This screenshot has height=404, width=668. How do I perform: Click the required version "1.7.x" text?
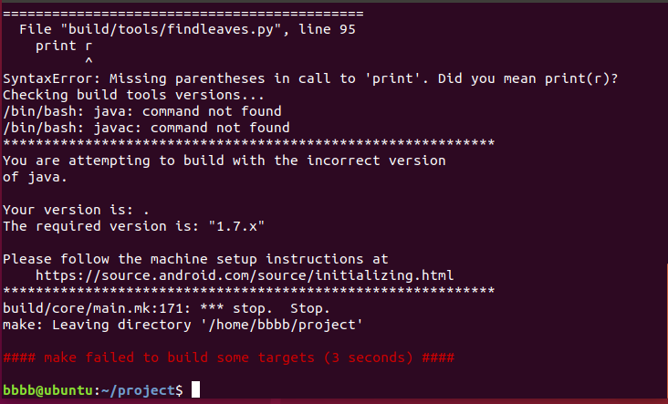coord(236,226)
